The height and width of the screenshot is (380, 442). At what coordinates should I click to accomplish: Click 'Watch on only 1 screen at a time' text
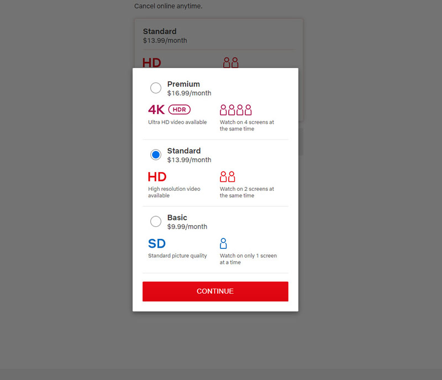248,259
